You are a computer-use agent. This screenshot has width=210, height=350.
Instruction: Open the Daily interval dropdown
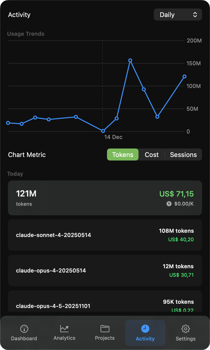point(178,15)
